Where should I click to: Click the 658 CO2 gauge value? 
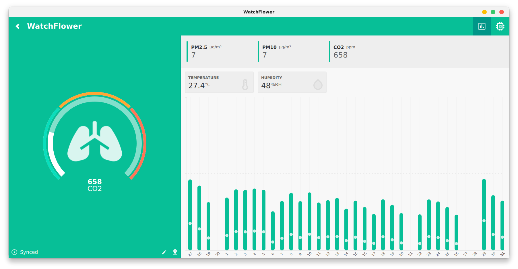pyautogui.click(x=95, y=185)
